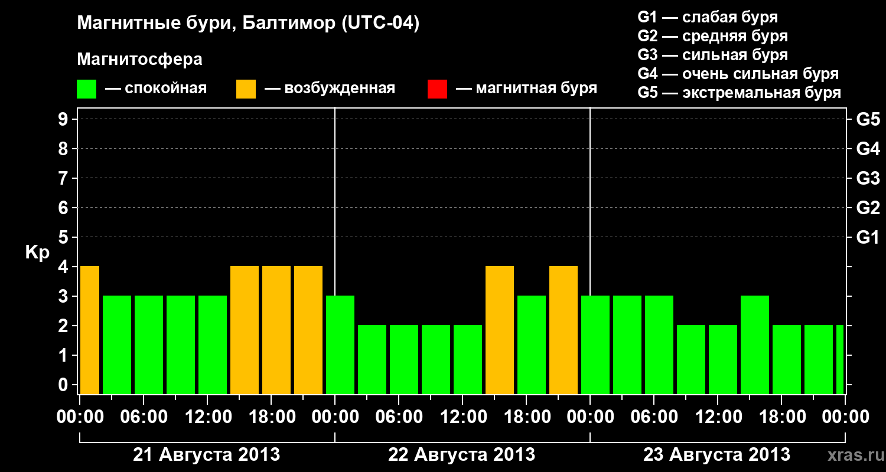This screenshot has width=886, height=472.
Task: Click the '0' tick on Kp axis
Action: (64, 385)
